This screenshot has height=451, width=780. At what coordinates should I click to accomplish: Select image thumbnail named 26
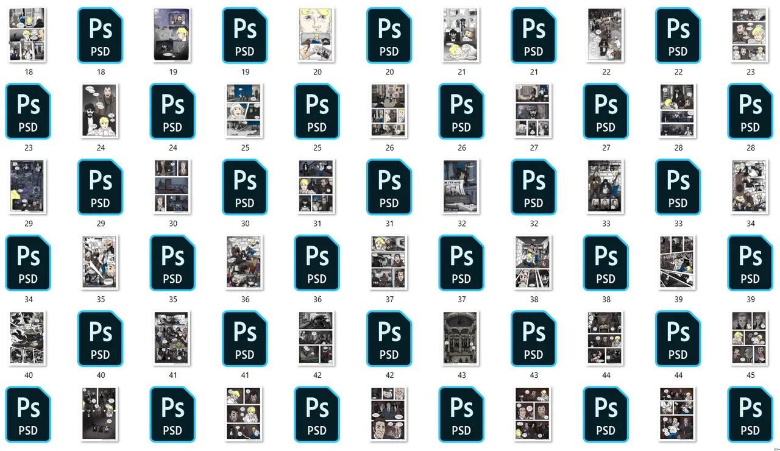[389, 112]
